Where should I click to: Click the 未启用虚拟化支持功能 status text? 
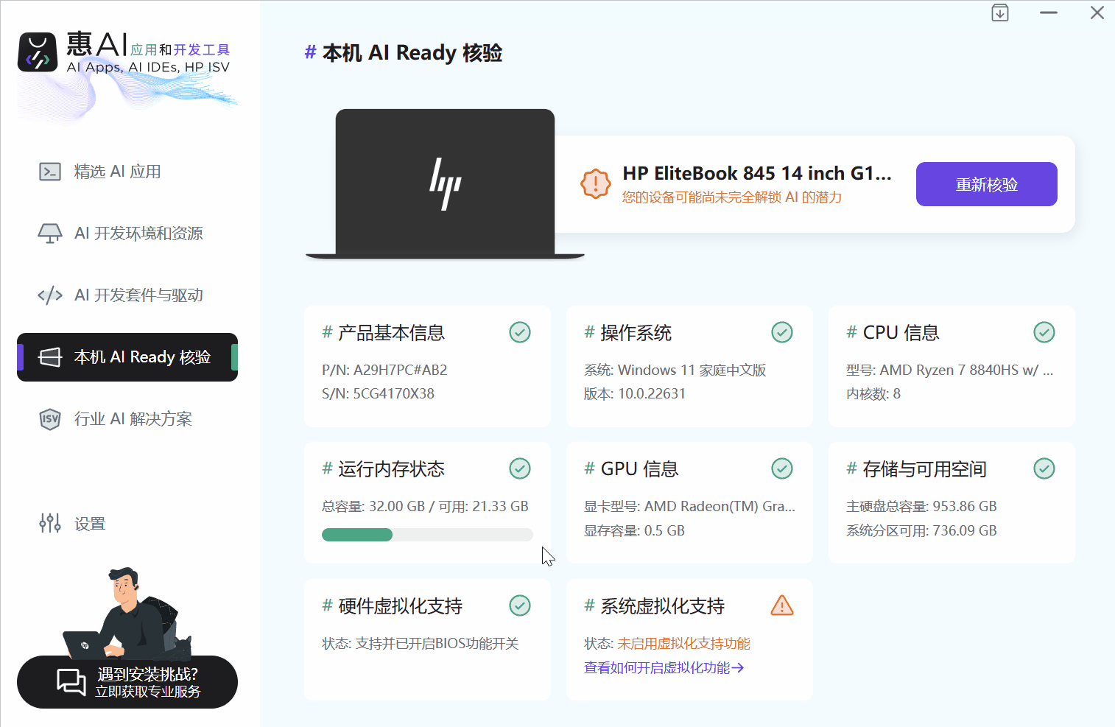point(683,643)
